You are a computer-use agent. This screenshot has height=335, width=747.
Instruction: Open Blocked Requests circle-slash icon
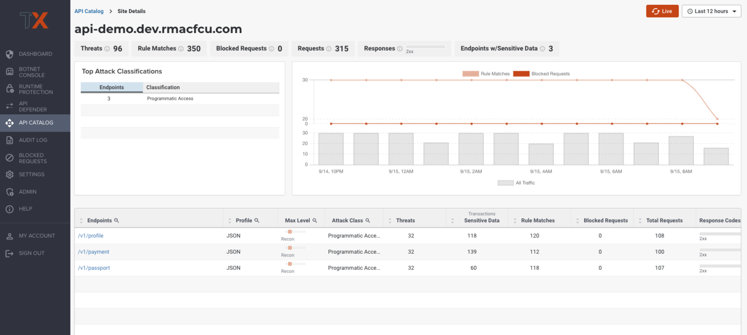pos(9,158)
